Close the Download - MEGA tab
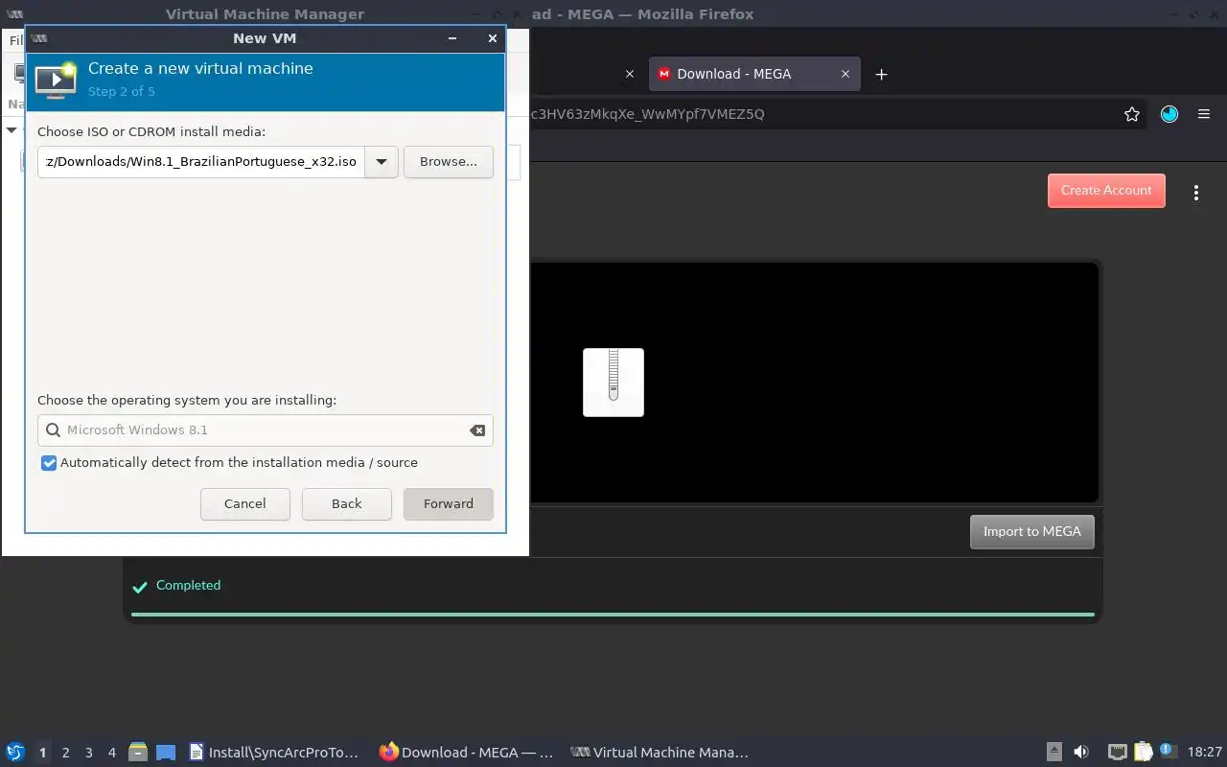Viewport: 1227px width, 767px height. coord(845,74)
